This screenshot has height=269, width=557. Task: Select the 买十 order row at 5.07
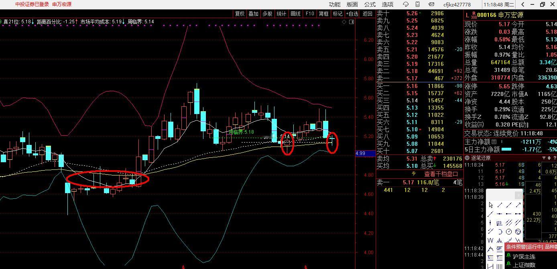pyautogui.click(x=420, y=151)
